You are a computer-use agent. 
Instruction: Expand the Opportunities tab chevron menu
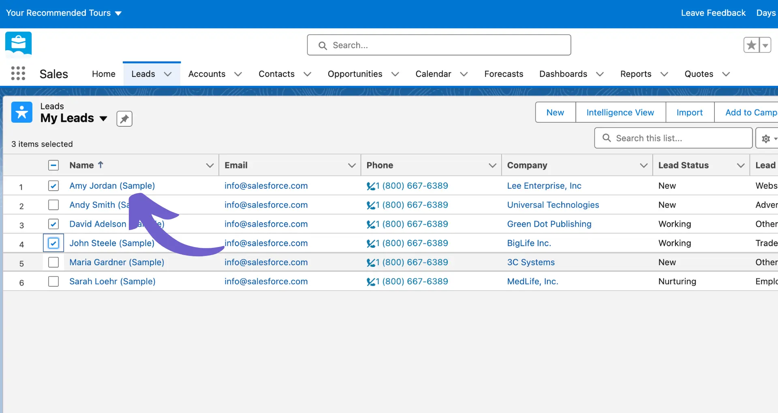point(395,74)
